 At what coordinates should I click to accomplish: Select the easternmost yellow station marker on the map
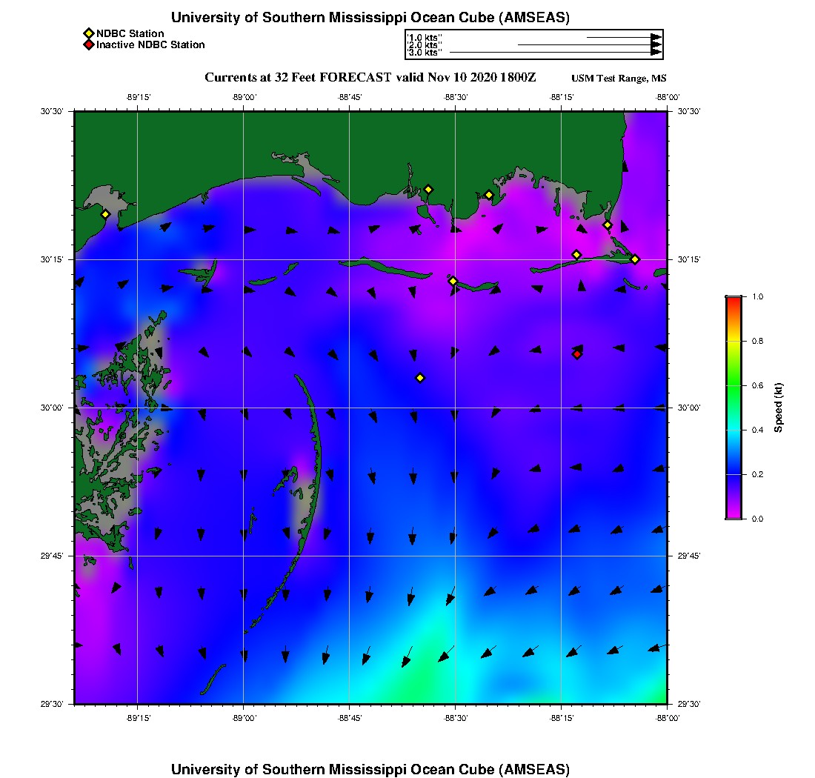click(x=635, y=259)
